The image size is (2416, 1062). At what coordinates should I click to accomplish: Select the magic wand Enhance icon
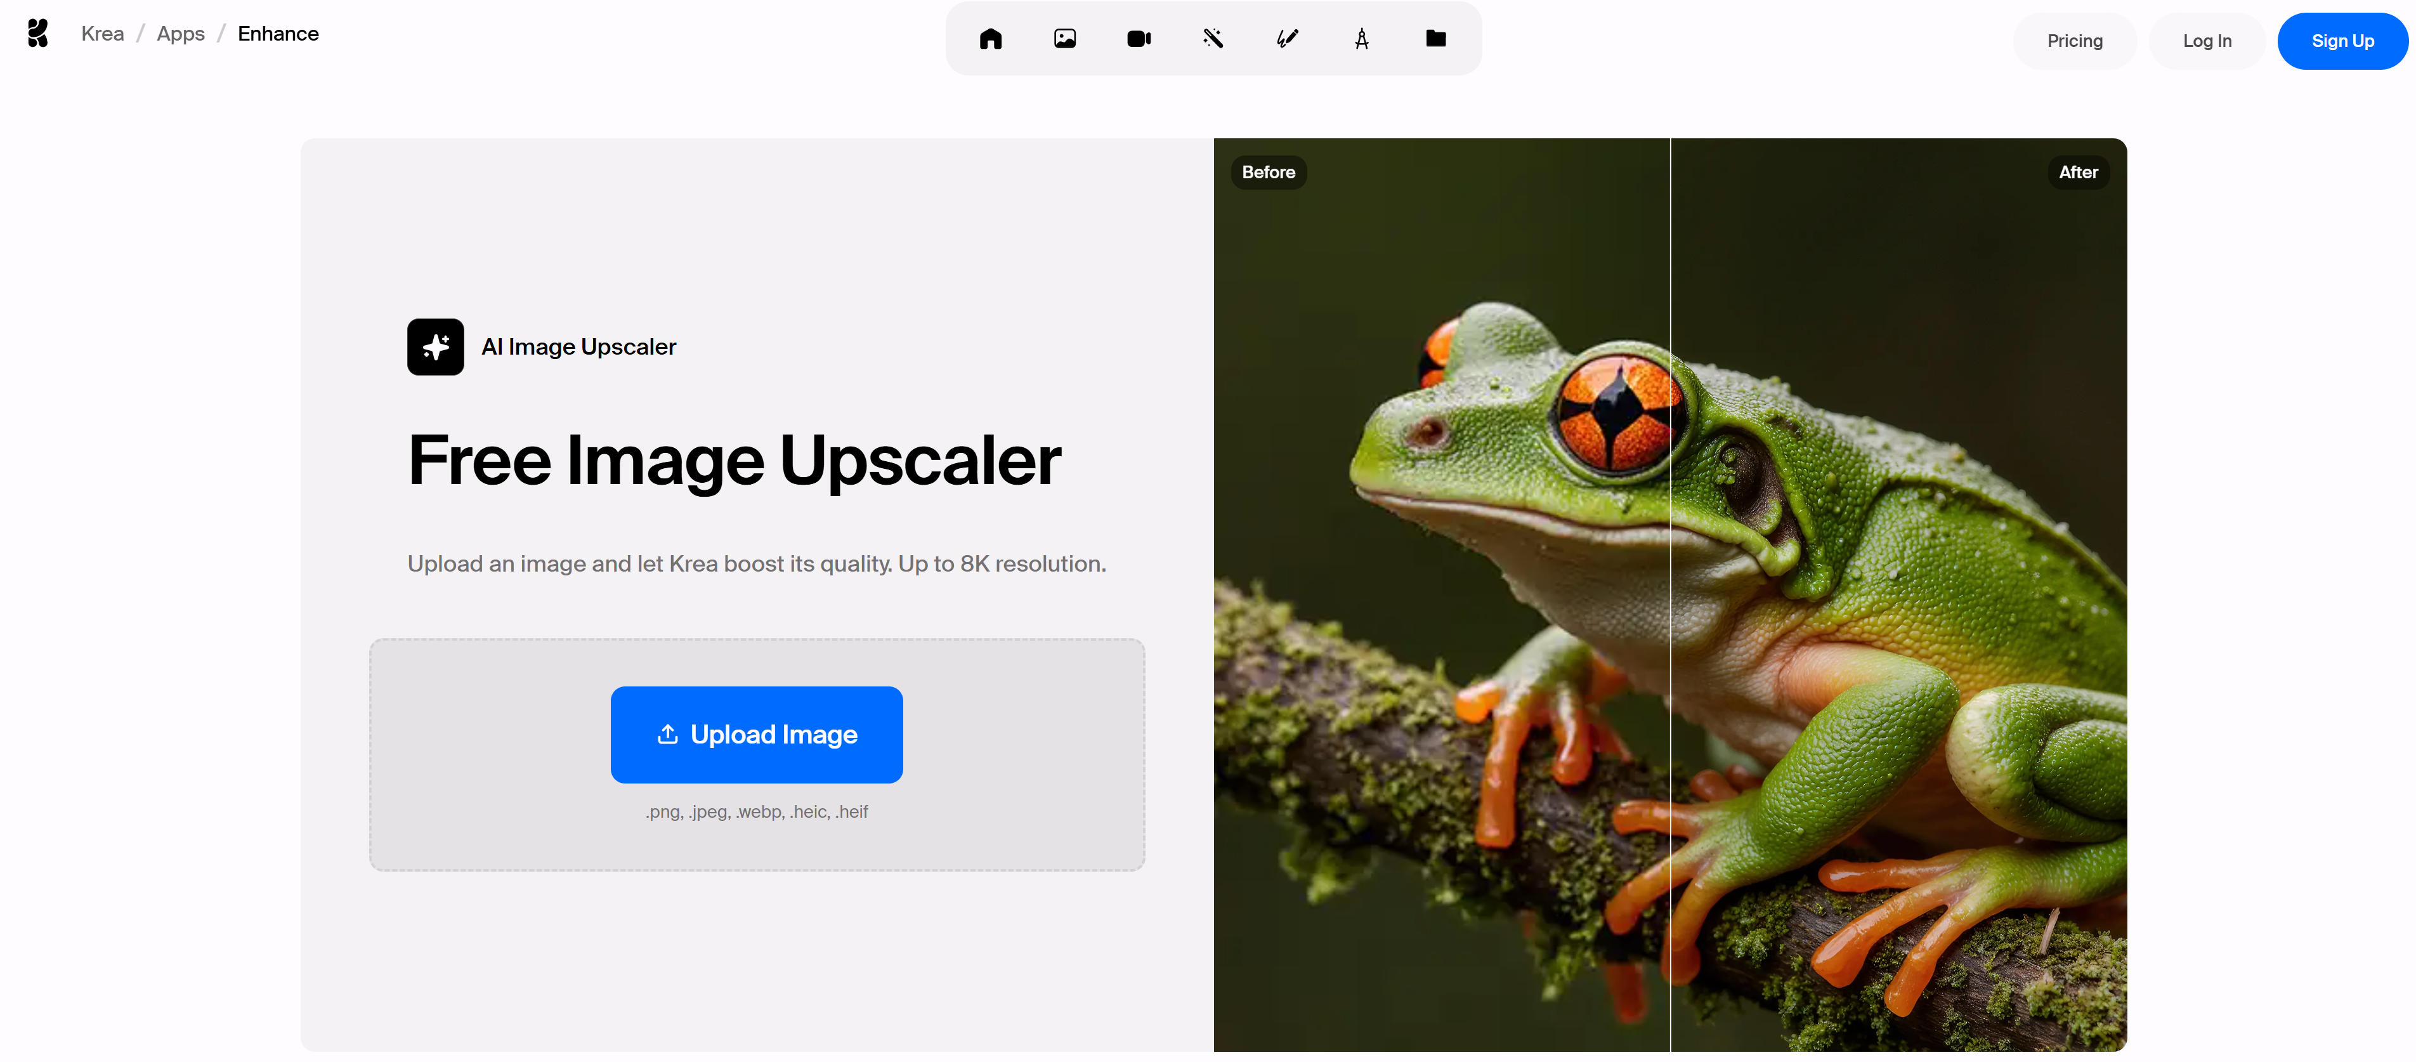coord(1213,39)
